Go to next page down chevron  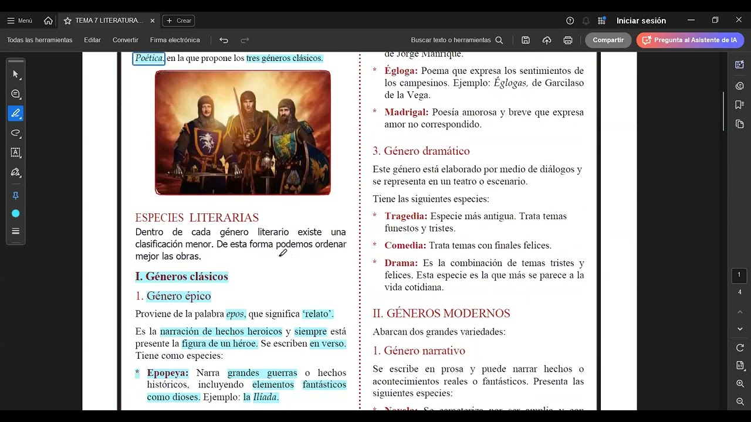739,329
